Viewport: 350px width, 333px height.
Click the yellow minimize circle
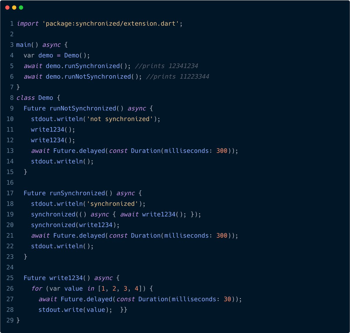coord(14,8)
